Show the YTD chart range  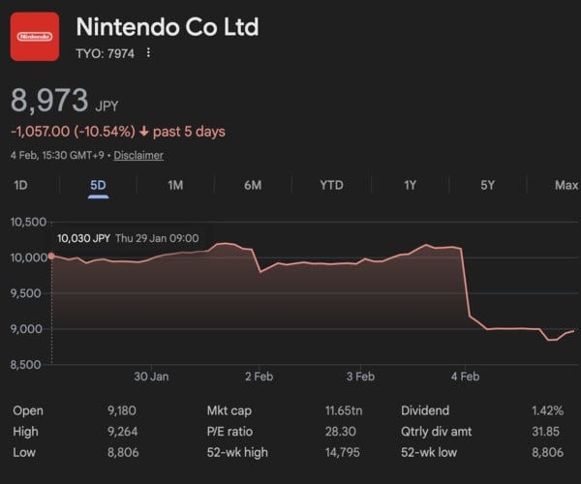pyautogui.click(x=331, y=185)
